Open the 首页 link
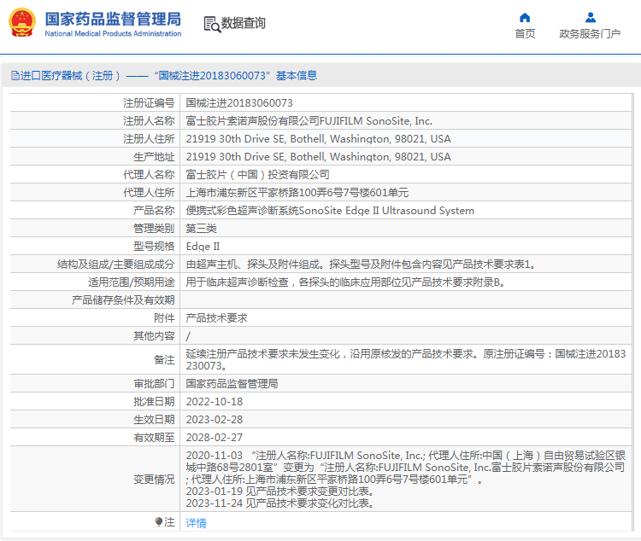 pos(525,34)
